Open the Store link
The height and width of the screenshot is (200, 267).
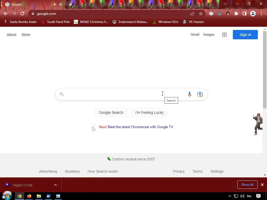click(x=26, y=35)
